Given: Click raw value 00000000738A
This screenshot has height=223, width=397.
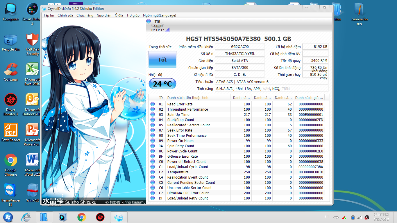Looking at the screenshot, I should click(x=311, y=167).
